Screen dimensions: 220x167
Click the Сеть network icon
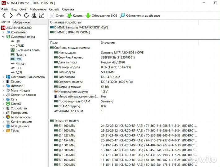[8, 99]
